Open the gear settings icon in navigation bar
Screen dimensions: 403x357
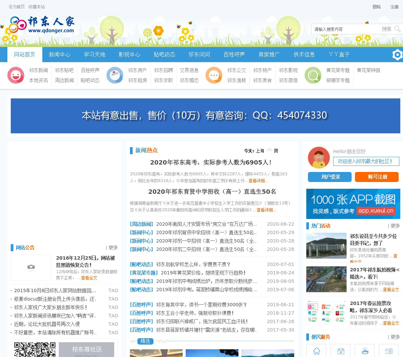[397, 54]
